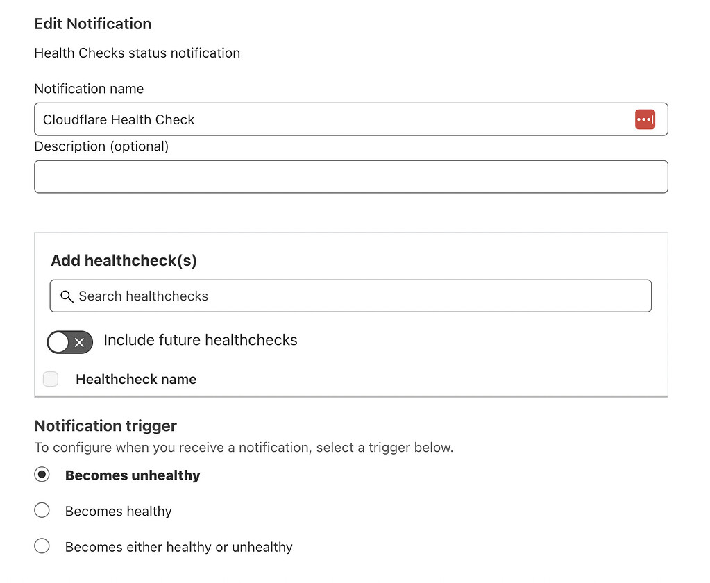The image size is (710, 583).
Task: Click the X icon inside the toggle switch
Action: [x=78, y=342]
